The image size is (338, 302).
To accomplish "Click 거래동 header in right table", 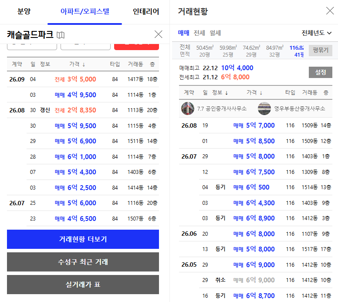I will pyautogui.click(x=310, y=92).
